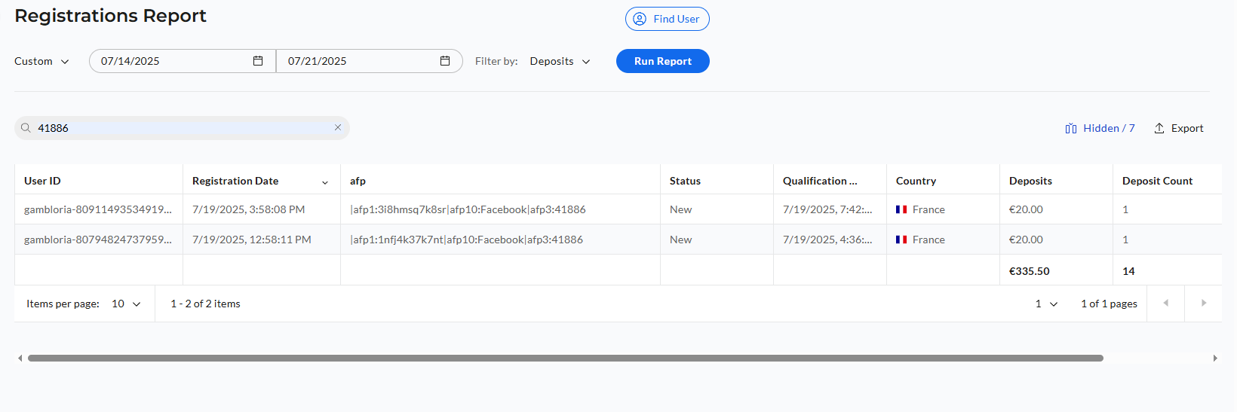The image size is (1237, 412).
Task: Click the search magnifier icon
Action: pos(26,128)
